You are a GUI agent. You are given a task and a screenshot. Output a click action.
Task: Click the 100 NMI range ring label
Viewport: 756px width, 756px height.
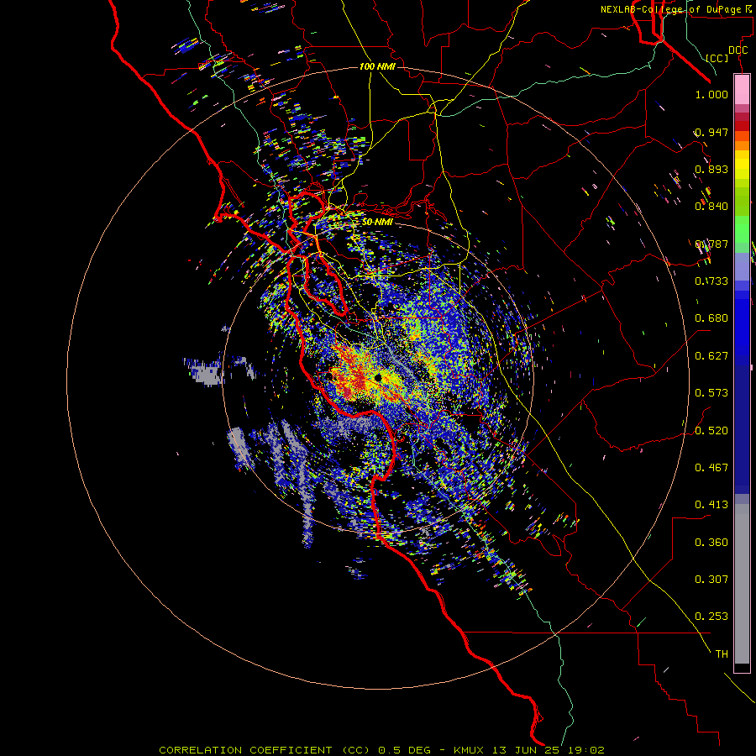pyautogui.click(x=377, y=66)
